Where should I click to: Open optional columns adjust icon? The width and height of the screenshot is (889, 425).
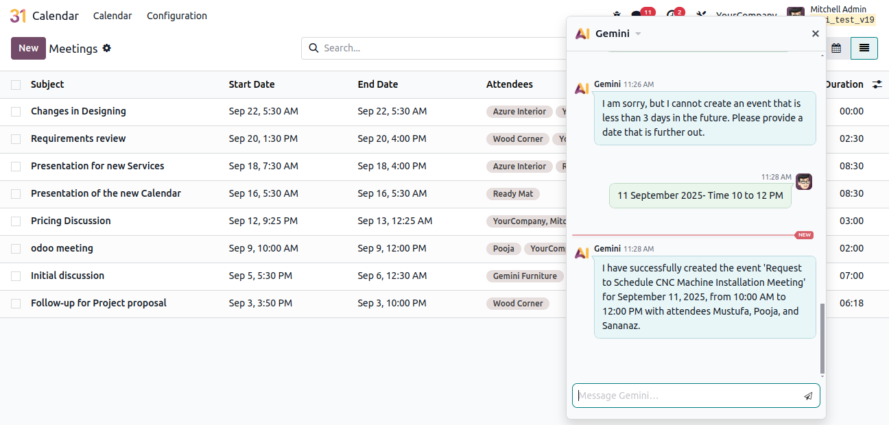(x=877, y=84)
